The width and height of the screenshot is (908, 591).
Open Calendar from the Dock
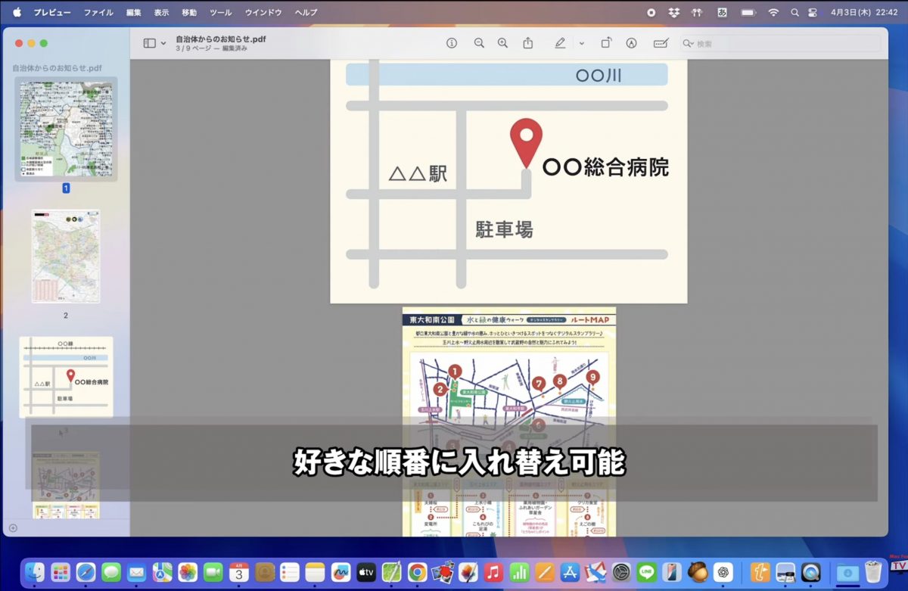239,572
